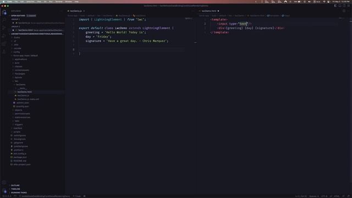352x198 pixels.
Task: Collapse the force-app folder
Action: click(25, 56)
